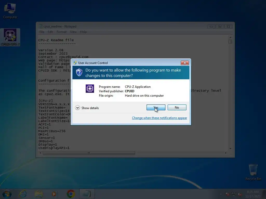This screenshot has width=266, height=199.
Task: Click 'CPU-Z Readme file' heading text
Action: 56,40
